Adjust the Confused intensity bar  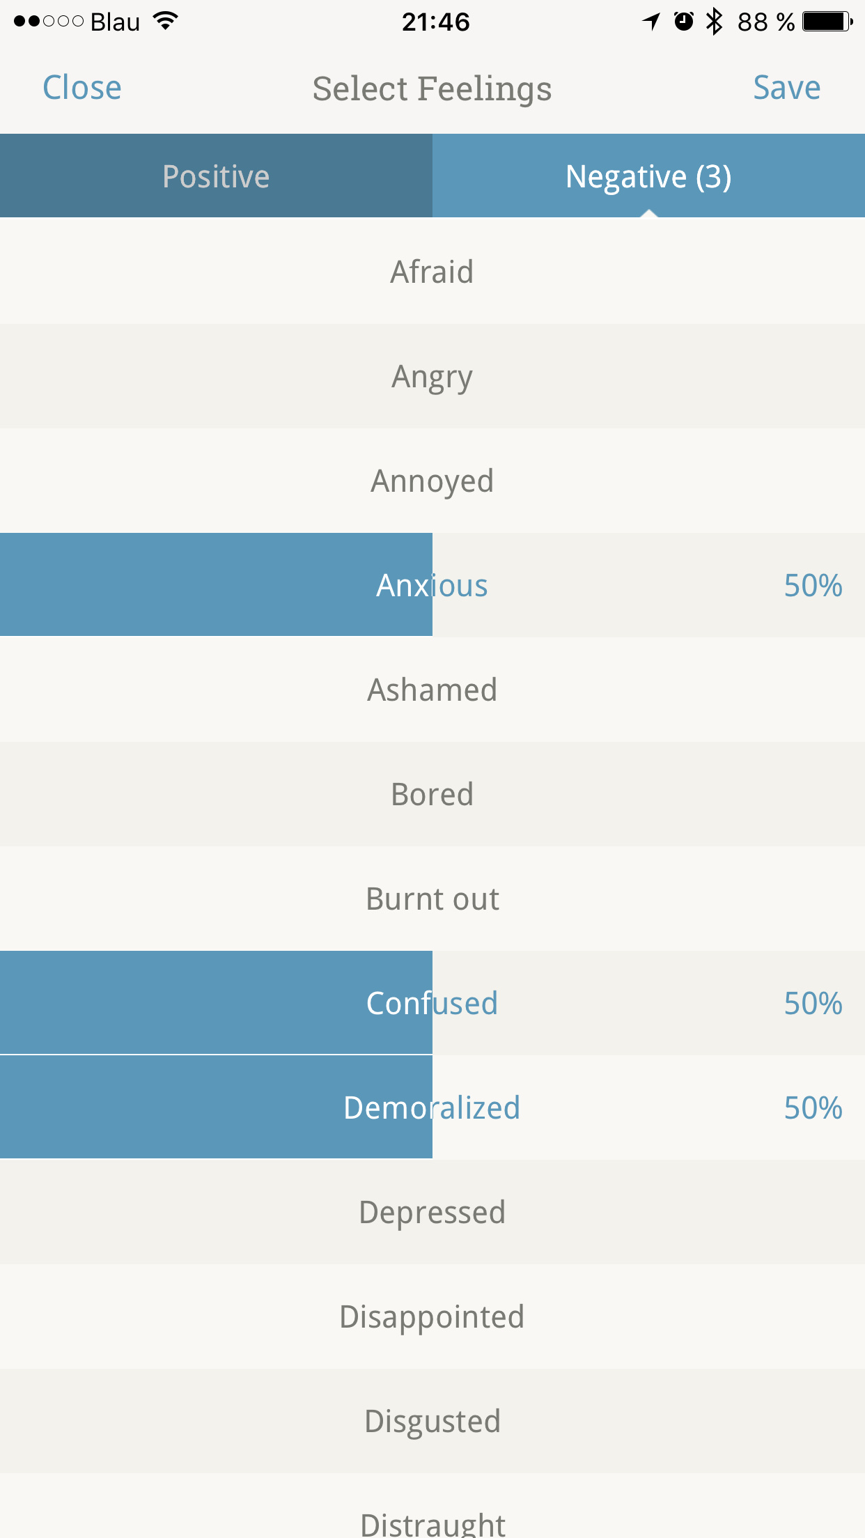[x=432, y=1003]
